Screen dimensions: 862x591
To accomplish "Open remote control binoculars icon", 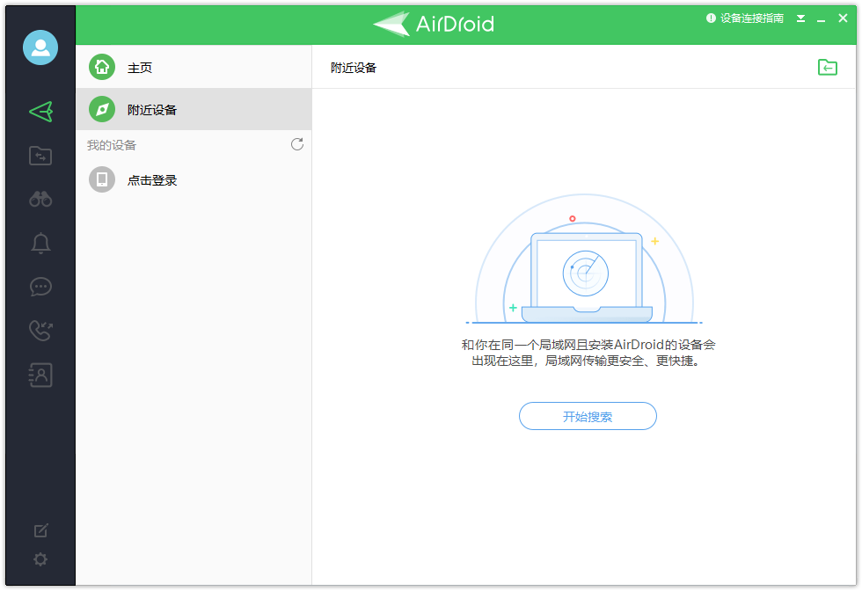I will [40, 199].
